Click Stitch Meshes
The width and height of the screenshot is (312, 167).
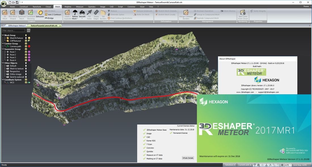(x=228, y=11)
